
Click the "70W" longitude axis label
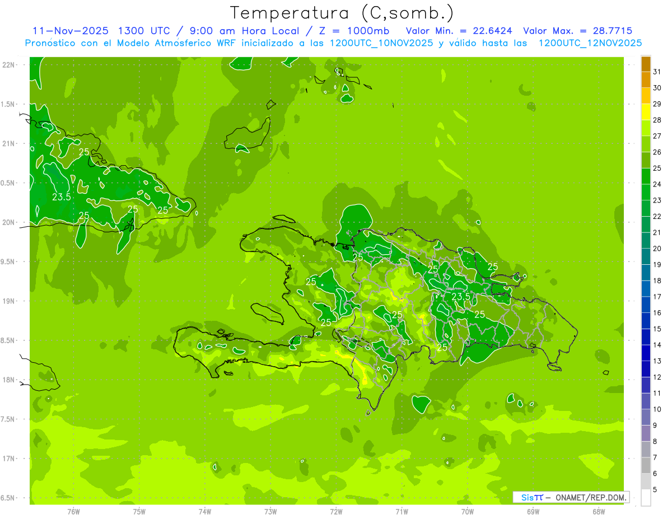pos(468,511)
